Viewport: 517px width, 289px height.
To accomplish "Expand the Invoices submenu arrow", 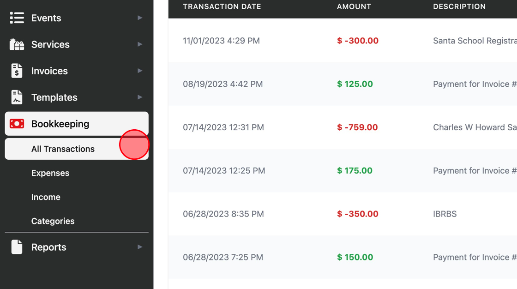I will click(x=140, y=71).
